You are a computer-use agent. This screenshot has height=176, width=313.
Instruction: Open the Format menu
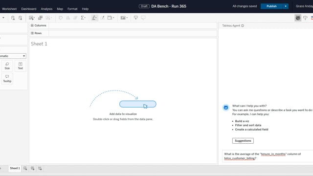tap(72, 9)
